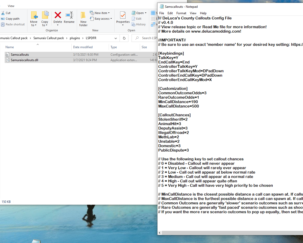
Task: Expand chevron between Samurais Callout pack and plugins
Action: pyautogui.click(x=67, y=38)
